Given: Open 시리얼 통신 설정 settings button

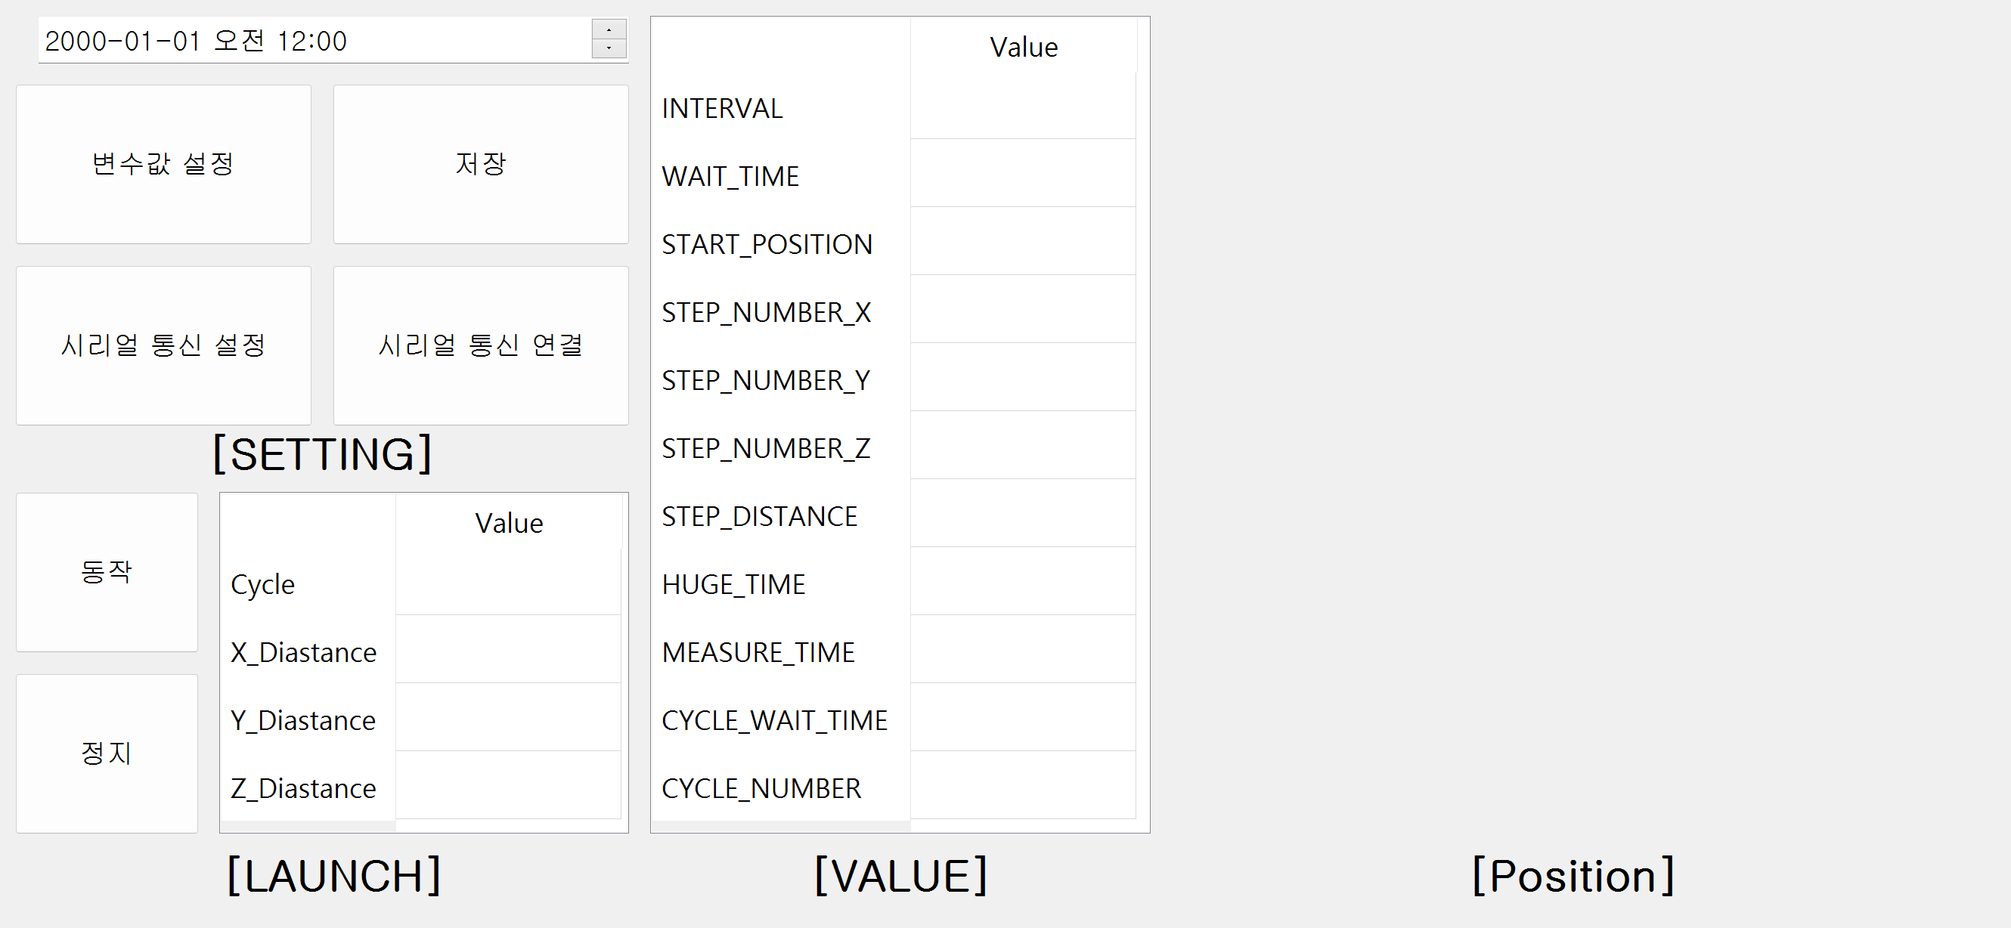Looking at the screenshot, I should click(x=163, y=345).
